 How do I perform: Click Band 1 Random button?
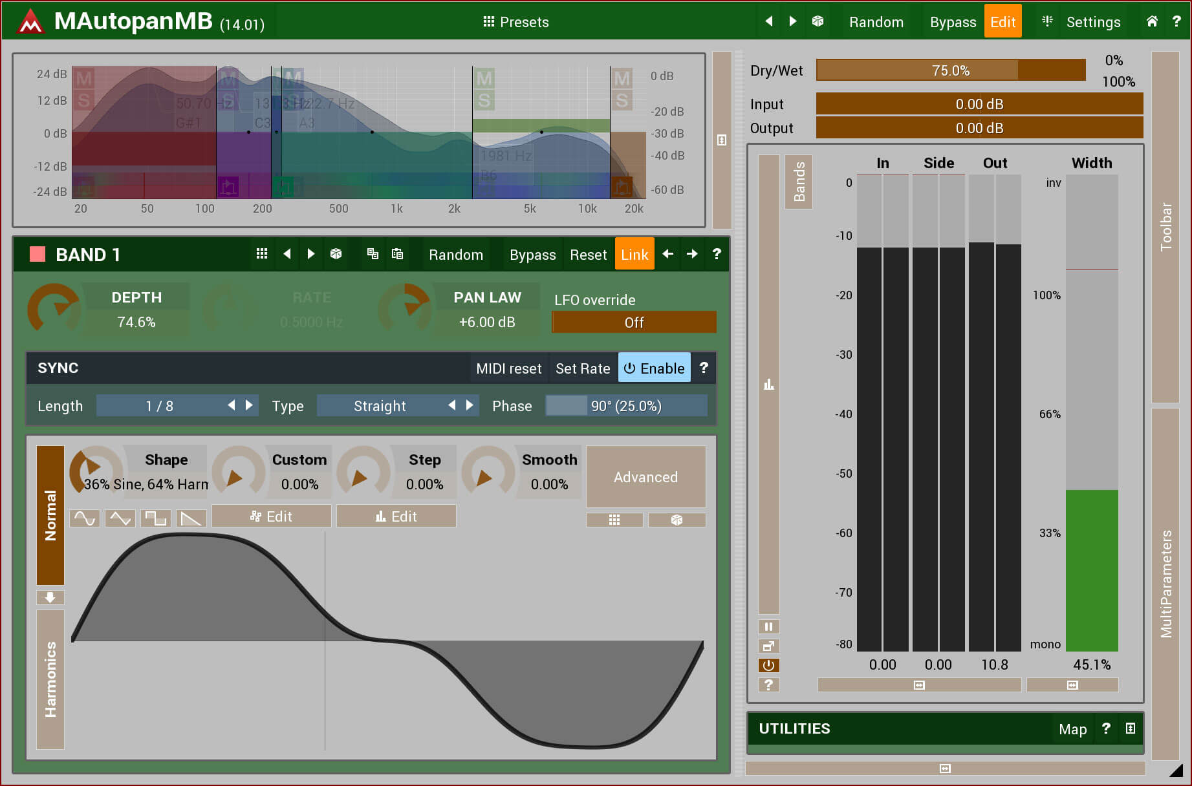click(x=455, y=254)
